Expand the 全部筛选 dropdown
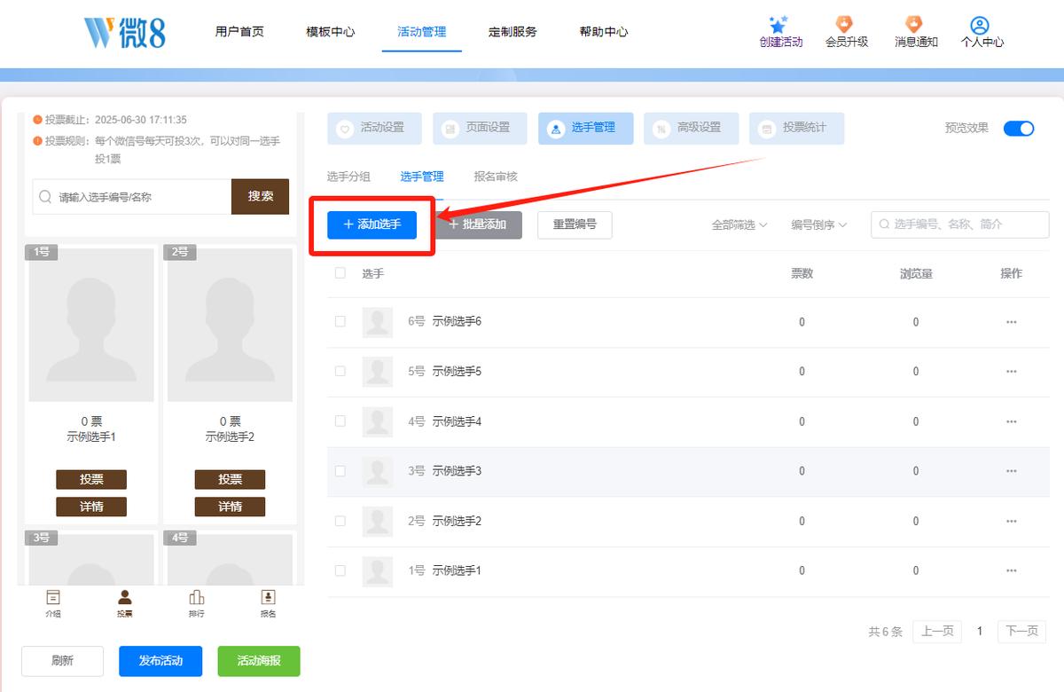The width and height of the screenshot is (1064, 692). point(739,225)
